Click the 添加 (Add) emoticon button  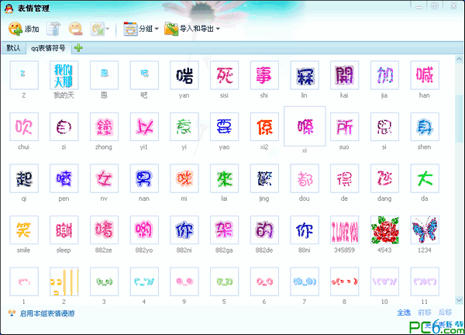pyautogui.click(x=23, y=29)
